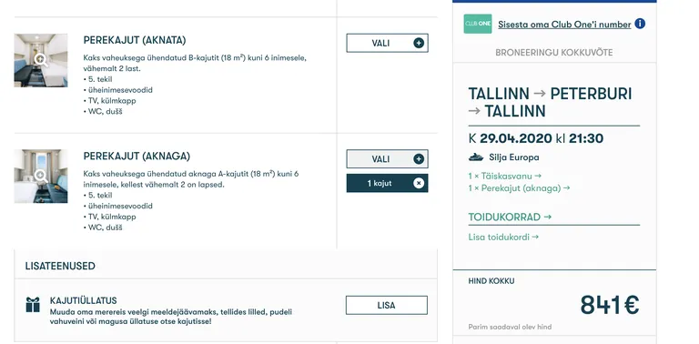Open Sisesta oma Club One'i number link

pos(564,25)
